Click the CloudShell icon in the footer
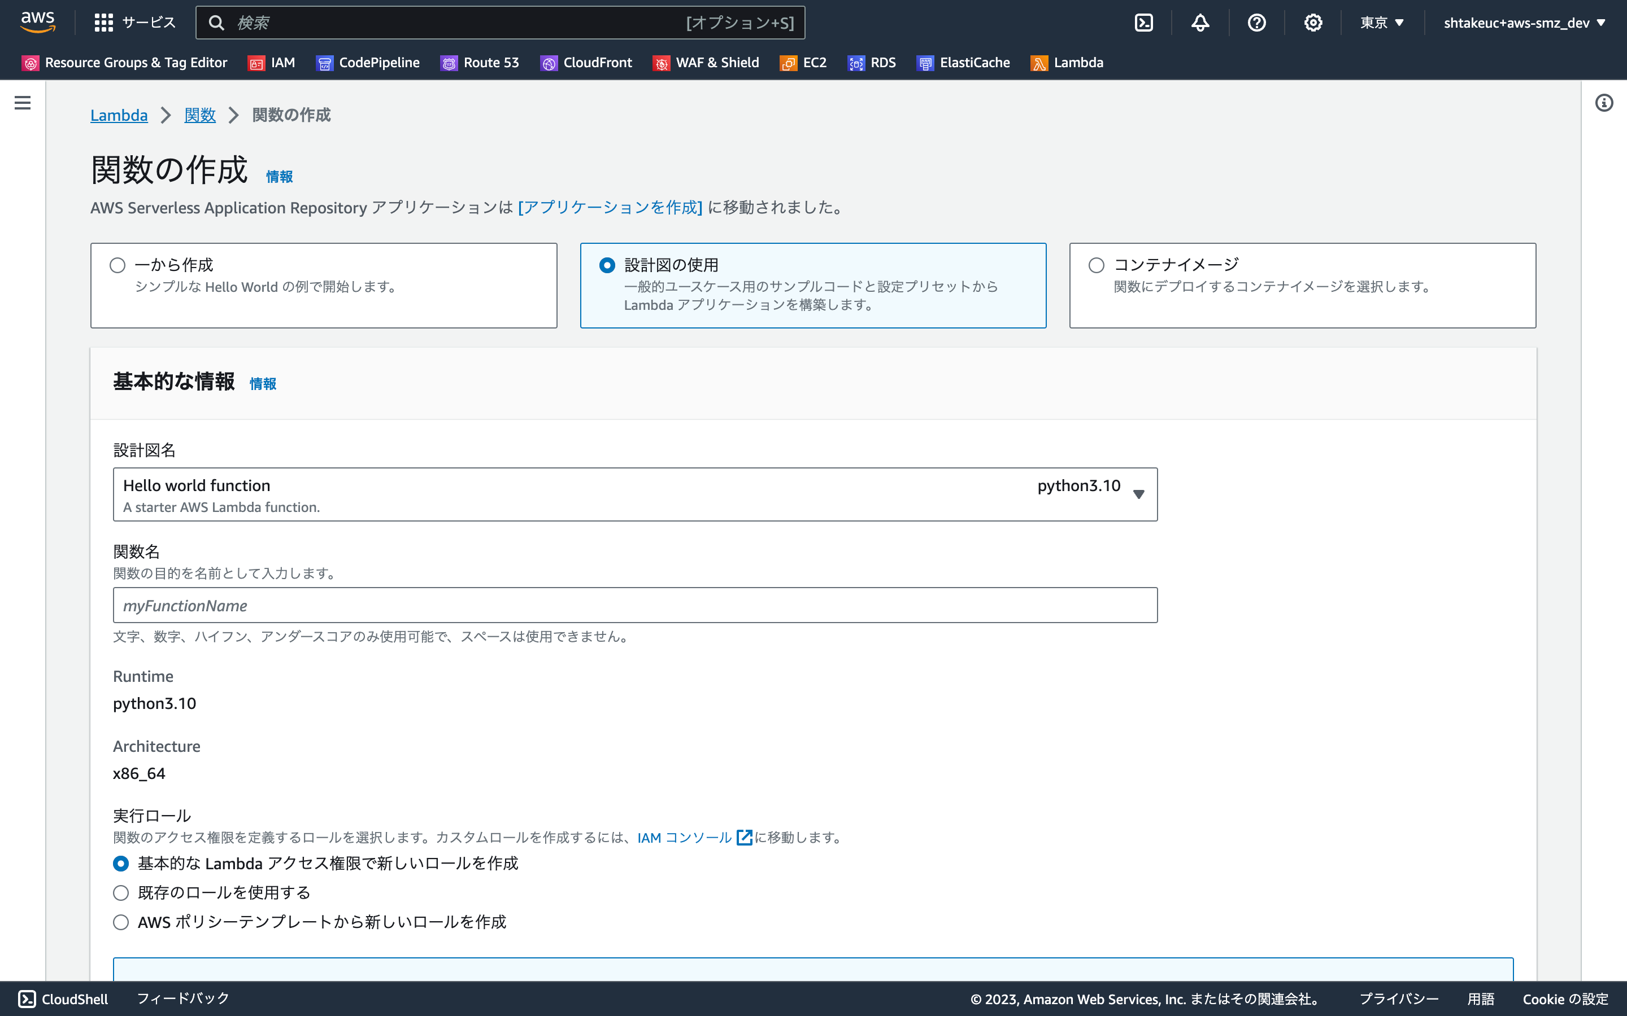 pos(27,999)
